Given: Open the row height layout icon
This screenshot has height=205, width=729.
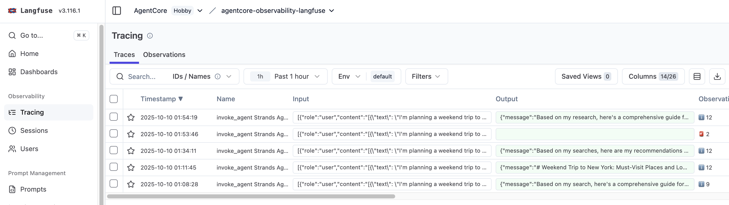Looking at the screenshot, I should [x=697, y=76].
